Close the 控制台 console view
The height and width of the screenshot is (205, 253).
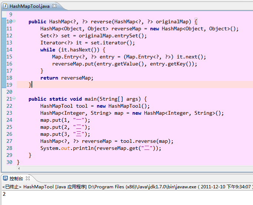pos(28,178)
